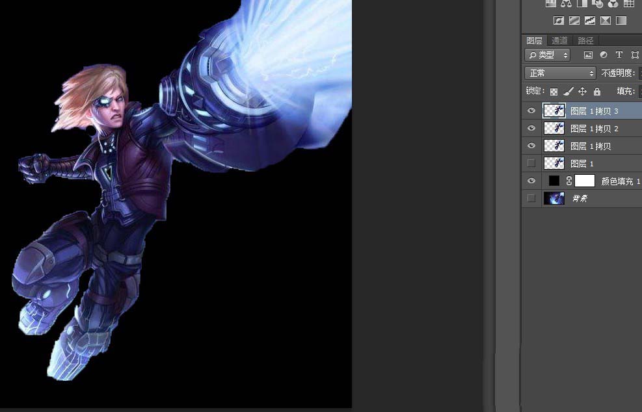Lock image pixels (brush icon)
The image size is (642, 412).
tap(568, 91)
